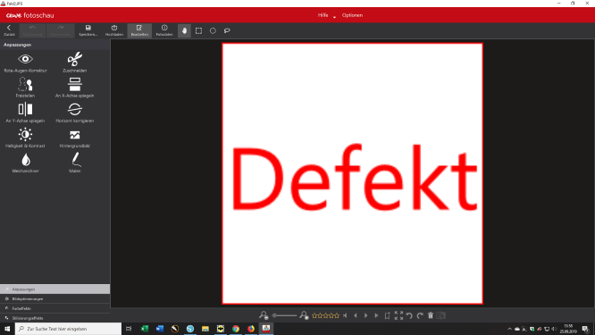Toggle the elliptical selection tool
This screenshot has width=595, height=335.
click(213, 30)
